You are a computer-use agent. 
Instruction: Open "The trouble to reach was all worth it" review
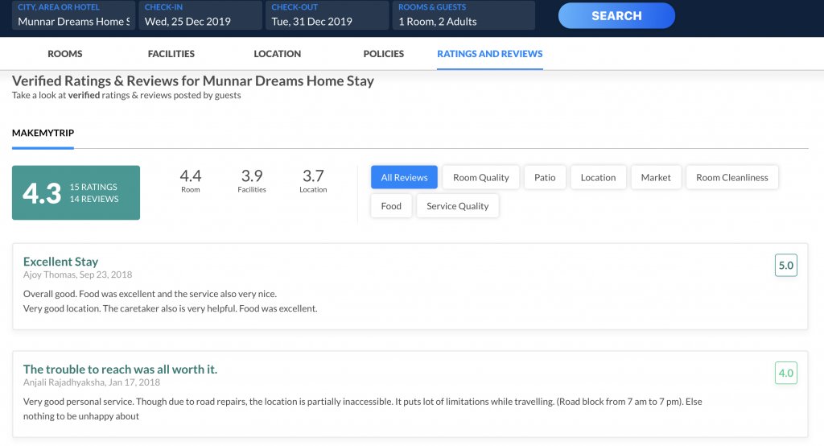click(120, 370)
